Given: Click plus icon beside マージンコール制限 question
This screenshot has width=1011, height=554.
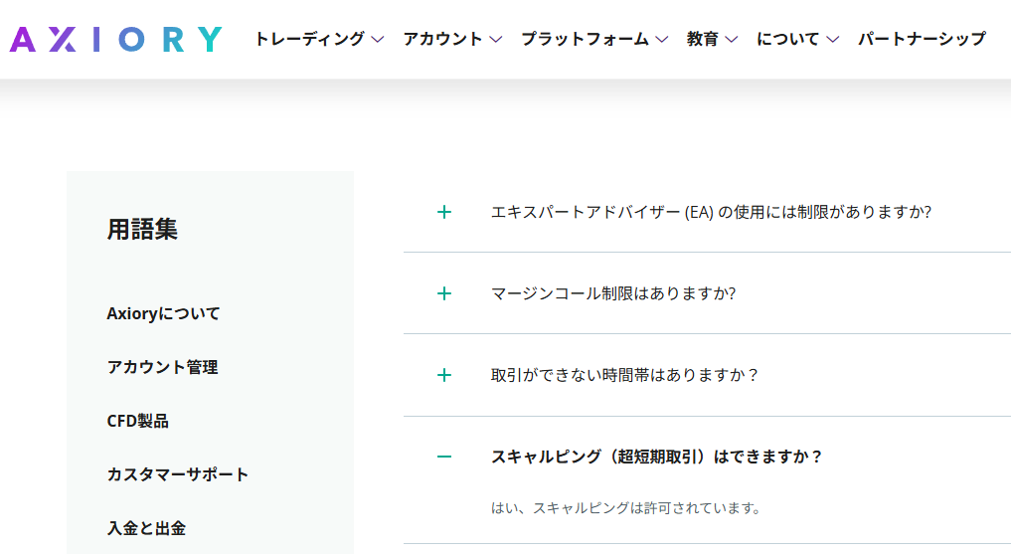Looking at the screenshot, I should coord(444,293).
